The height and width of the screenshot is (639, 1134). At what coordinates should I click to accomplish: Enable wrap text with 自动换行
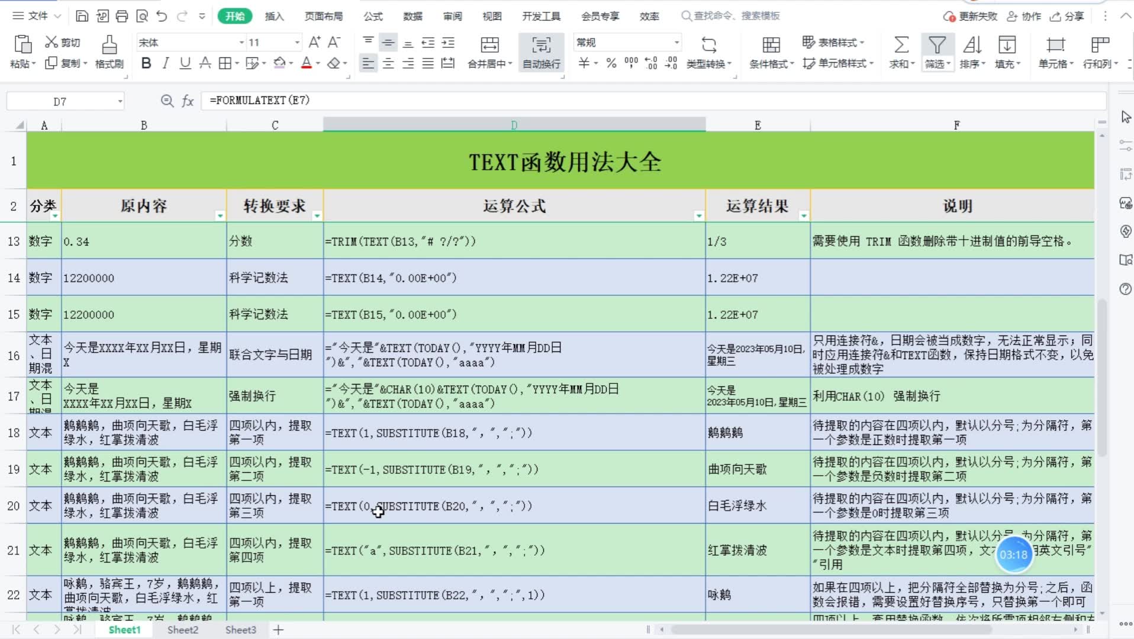(x=540, y=52)
